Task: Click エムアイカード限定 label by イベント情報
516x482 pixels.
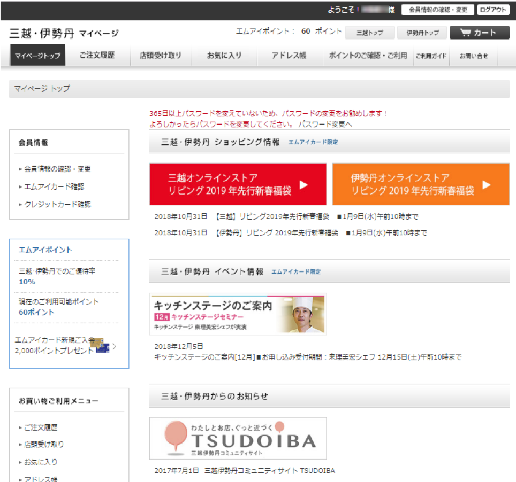Action: pos(296,271)
